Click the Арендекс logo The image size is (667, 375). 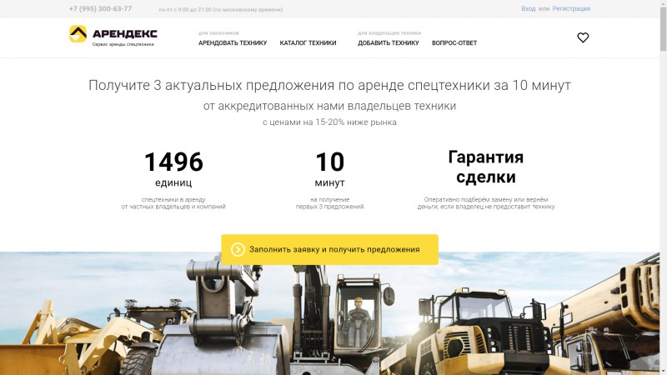(113, 34)
